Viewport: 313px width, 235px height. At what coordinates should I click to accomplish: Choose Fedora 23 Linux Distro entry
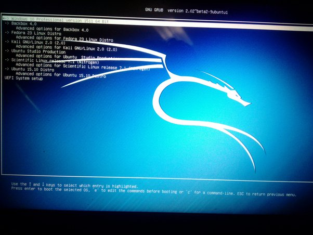coord(33,33)
